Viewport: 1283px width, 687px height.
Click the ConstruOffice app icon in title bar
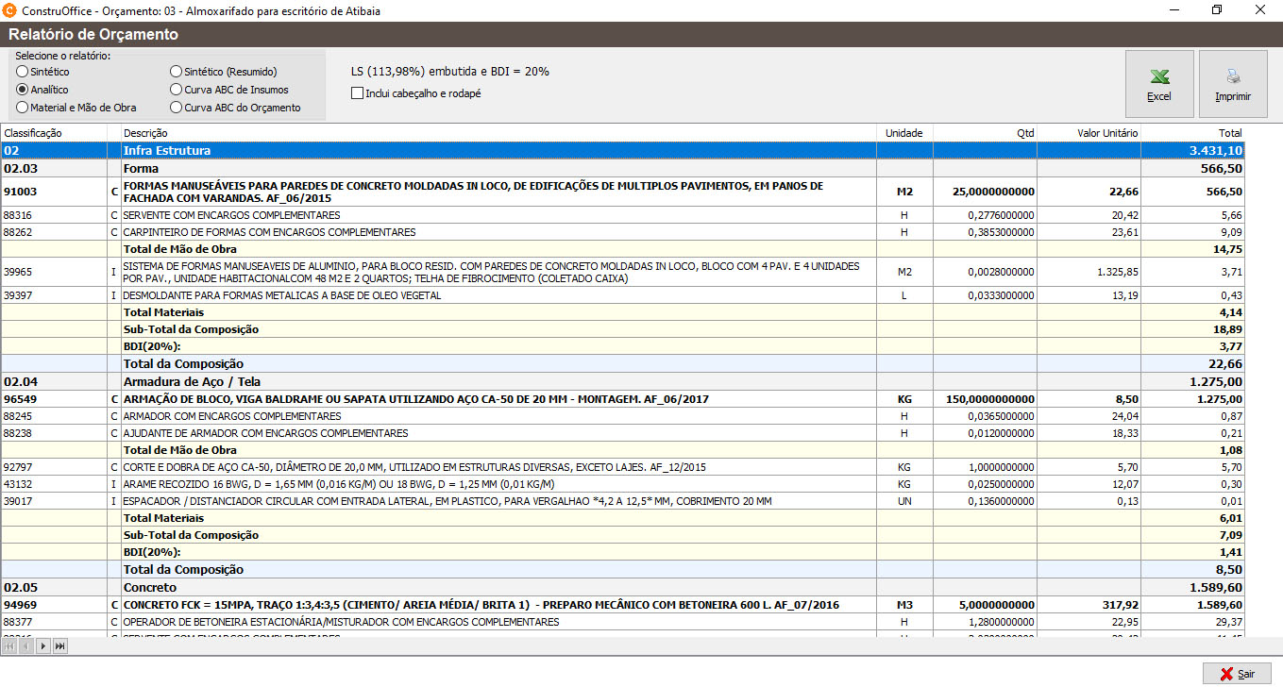tap(10, 10)
